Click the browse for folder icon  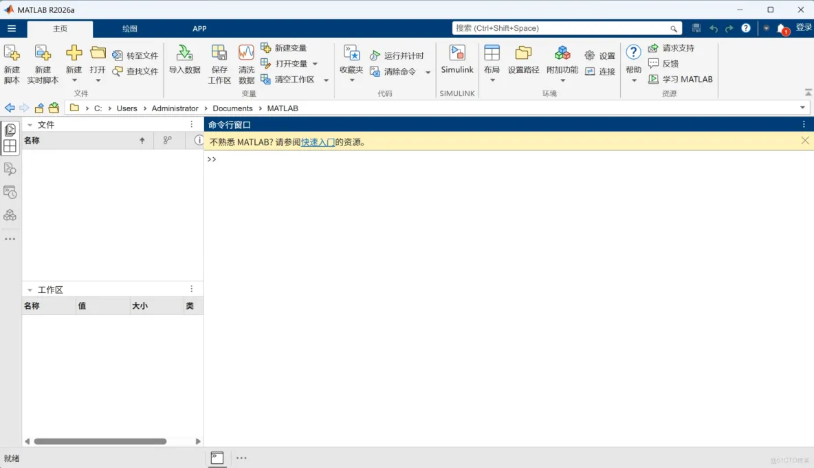point(54,108)
